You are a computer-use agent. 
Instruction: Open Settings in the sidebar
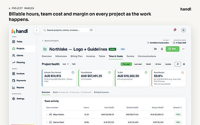coord(23,99)
